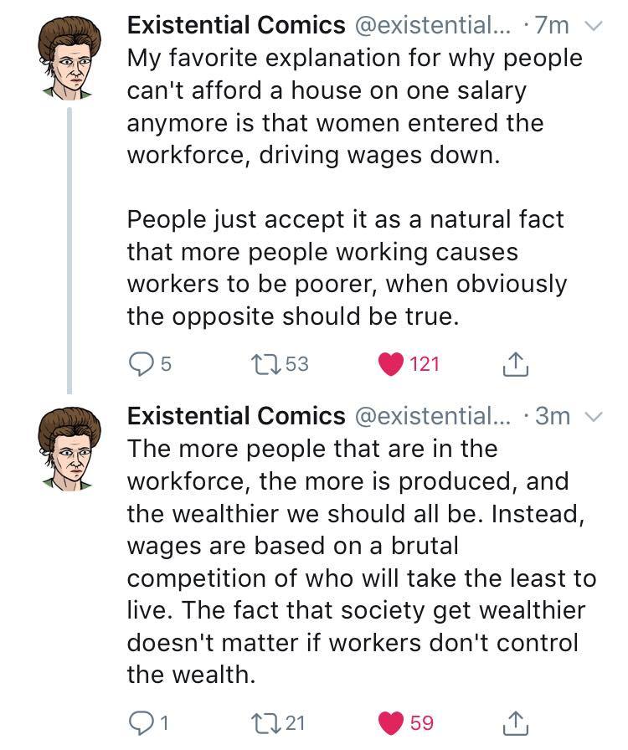Open Existential Comics avatar on second tweet
Screen dimensions: 628x750
click(x=69, y=448)
